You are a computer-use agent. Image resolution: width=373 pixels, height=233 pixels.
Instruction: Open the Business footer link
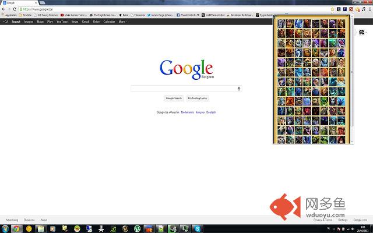tap(29, 220)
